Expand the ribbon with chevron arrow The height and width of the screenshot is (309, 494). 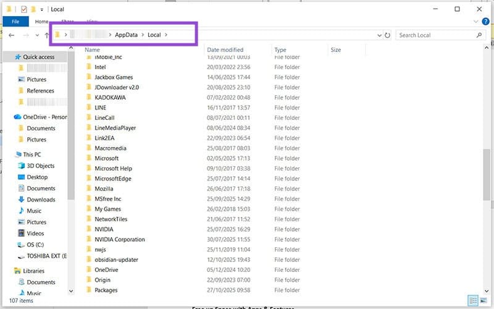point(474,22)
